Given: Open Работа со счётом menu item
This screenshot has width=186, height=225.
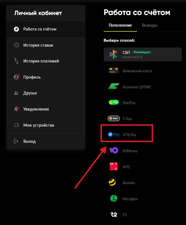Looking at the screenshot, I should [46, 29].
